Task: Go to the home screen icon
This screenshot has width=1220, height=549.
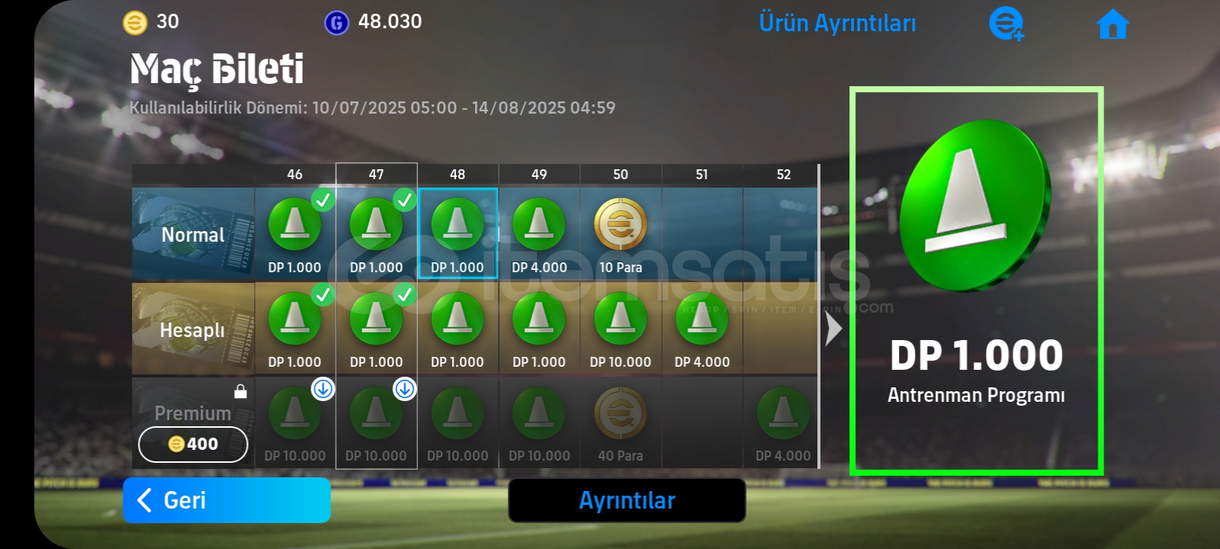Action: [x=1112, y=24]
